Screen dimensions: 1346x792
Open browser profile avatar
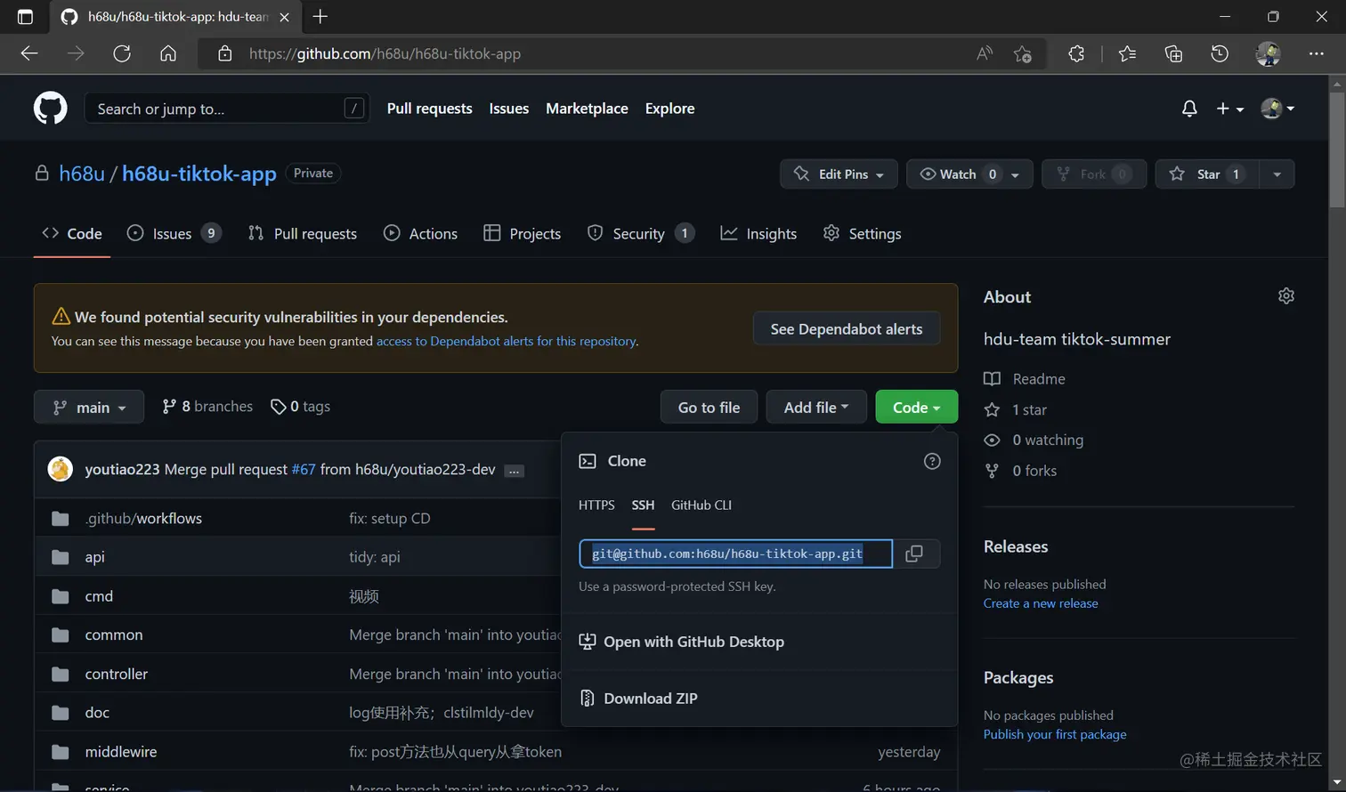point(1268,53)
